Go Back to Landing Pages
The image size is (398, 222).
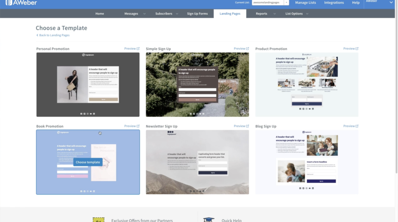tap(54, 35)
